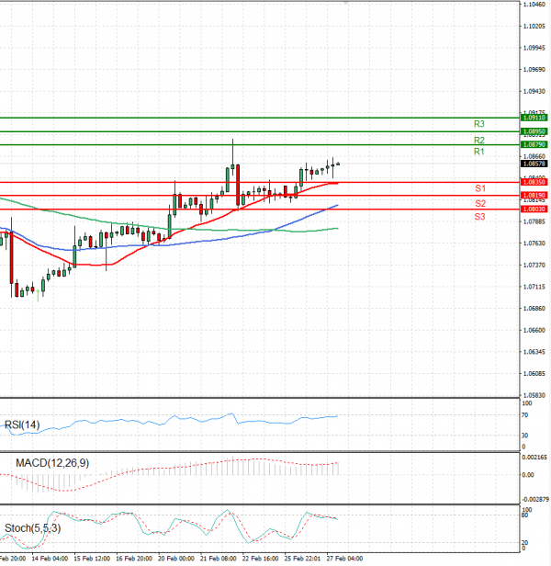Click the 1.09945 price axis value
Screen dimensions: 551x566
click(534, 48)
